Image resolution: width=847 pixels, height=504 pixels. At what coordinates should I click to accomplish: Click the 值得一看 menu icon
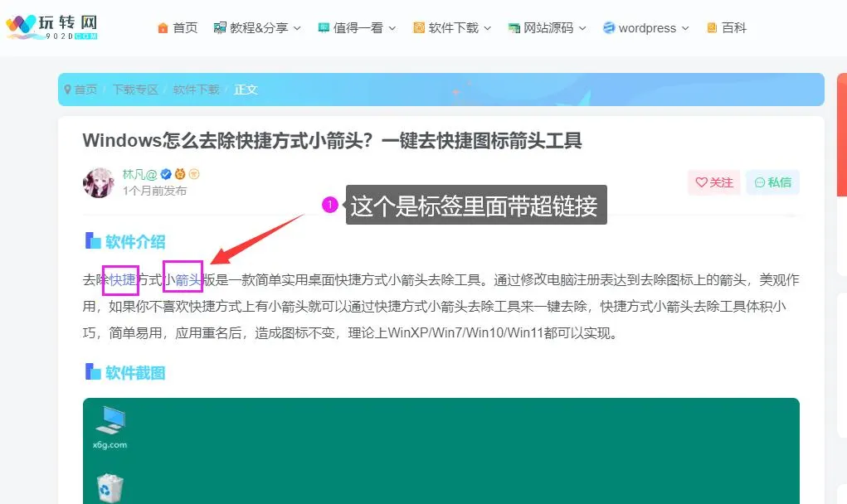tap(324, 28)
